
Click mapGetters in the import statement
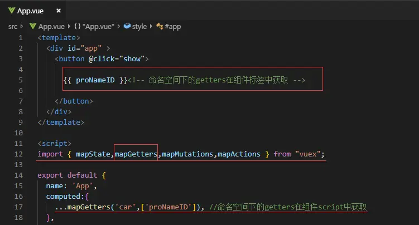pyautogui.click(x=136, y=154)
